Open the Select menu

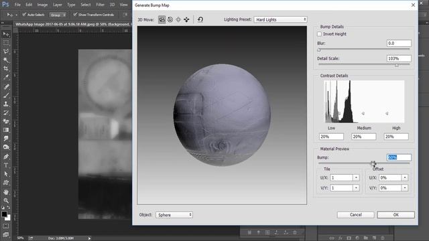pyautogui.click(x=85, y=5)
